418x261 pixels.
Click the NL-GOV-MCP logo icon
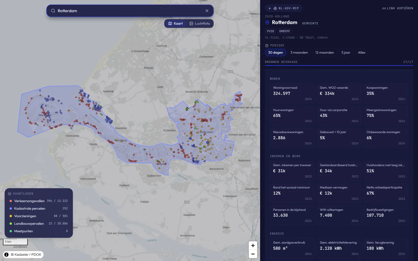[x=275, y=8]
